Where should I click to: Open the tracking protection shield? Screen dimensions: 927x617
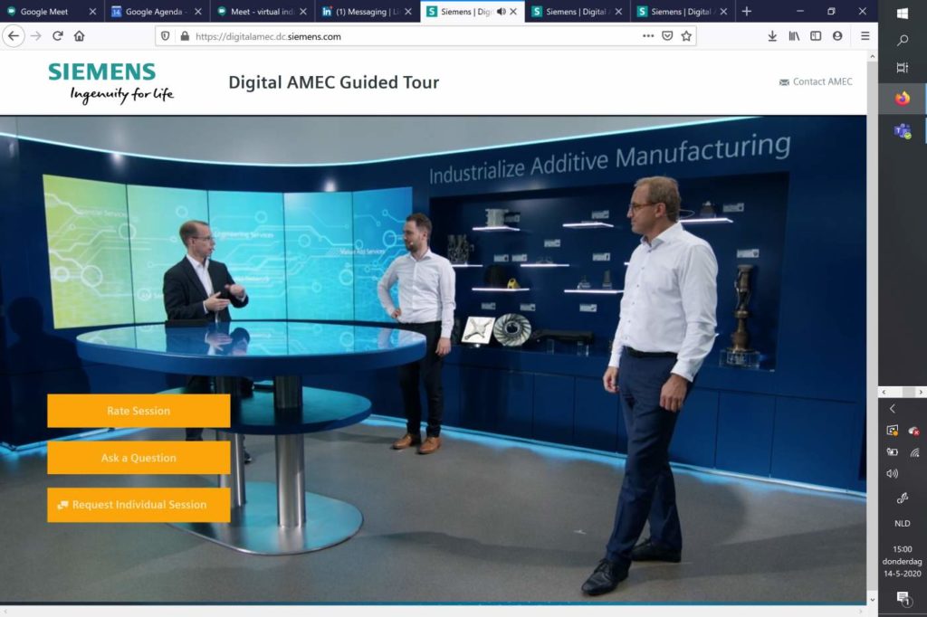click(x=165, y=36)
